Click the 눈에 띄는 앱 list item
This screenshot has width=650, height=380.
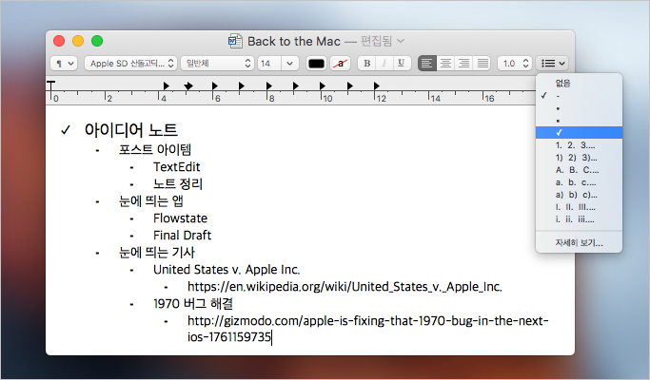151,201
